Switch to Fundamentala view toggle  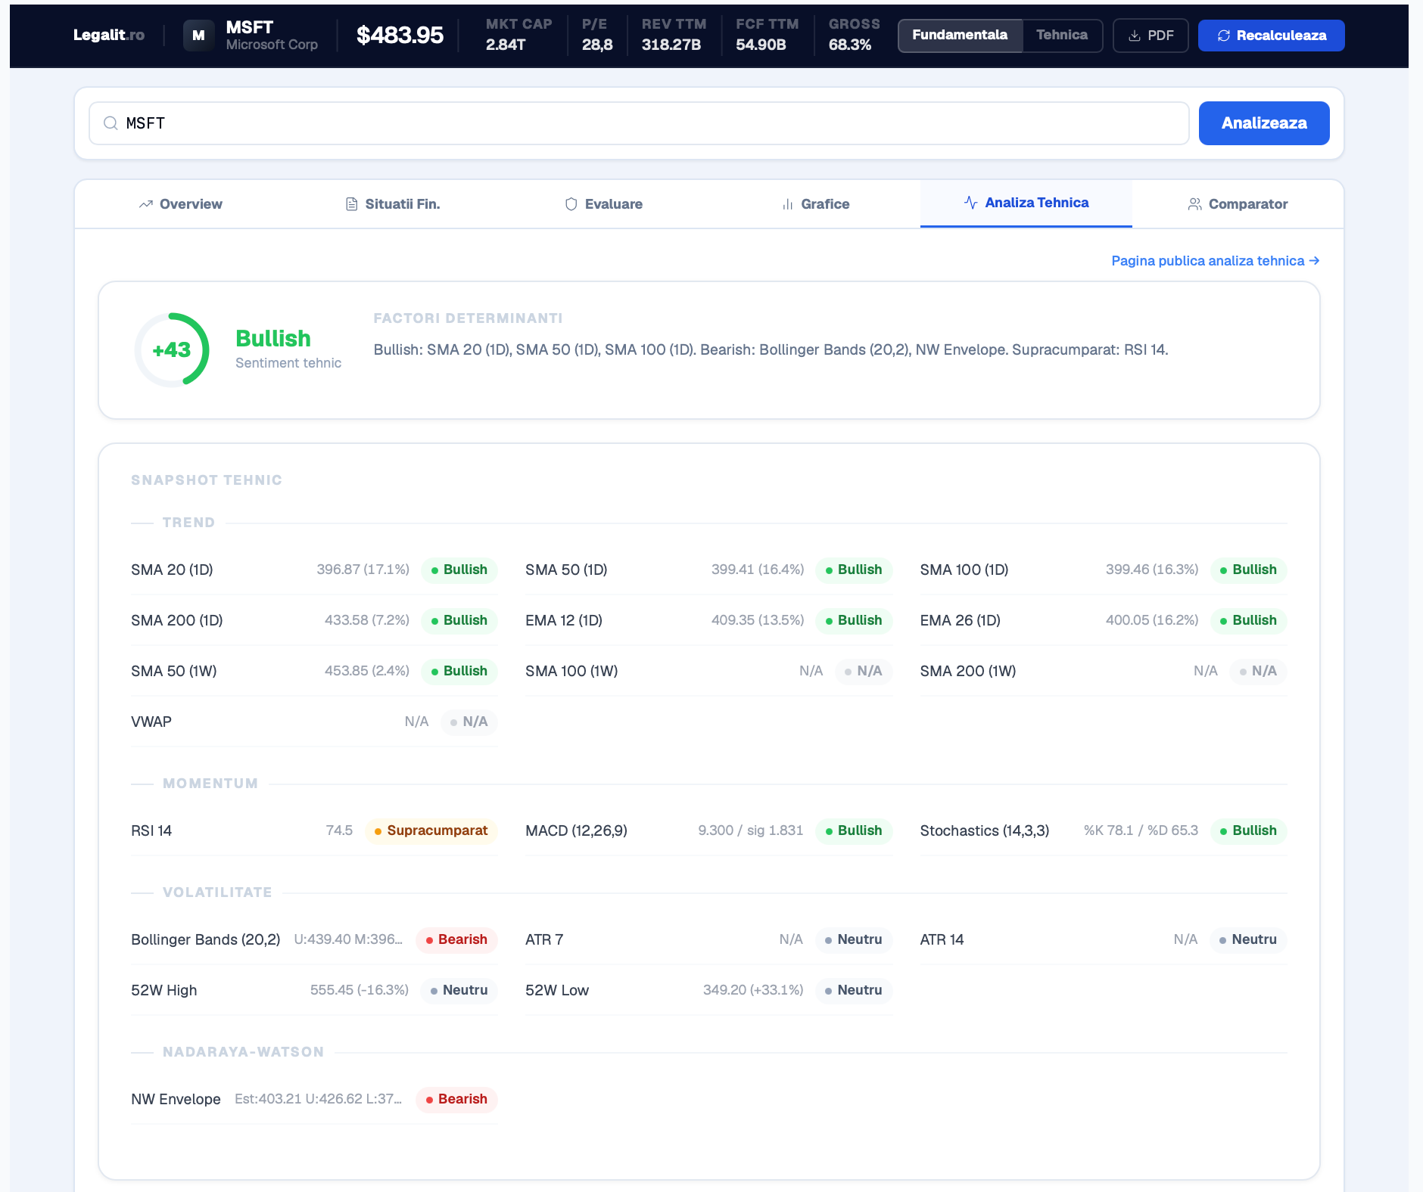pos(960,36)
